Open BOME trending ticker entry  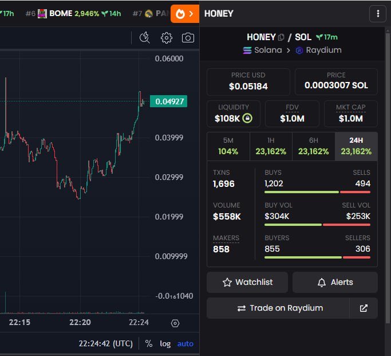[73, 14]
